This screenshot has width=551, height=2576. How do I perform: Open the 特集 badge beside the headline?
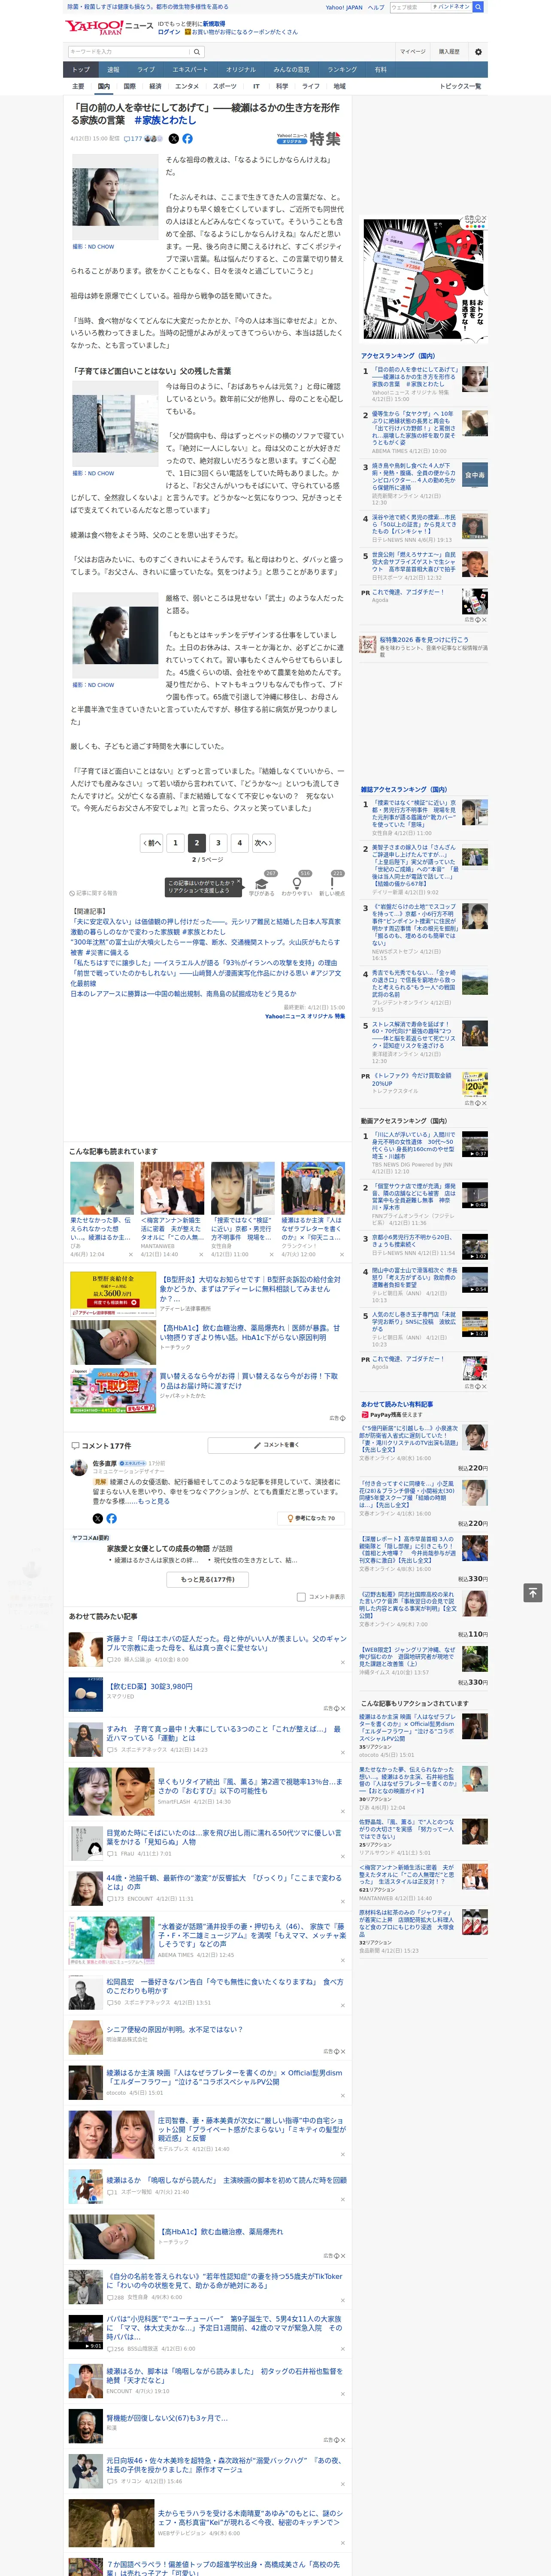tap(309, 139)
